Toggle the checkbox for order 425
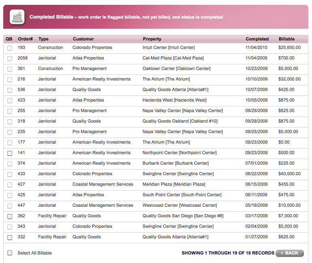Viewport: 312px width, 263px height. pos(10,195)
